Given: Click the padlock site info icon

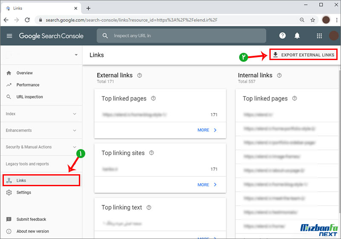Looking at the screenshot, I should point(40,20).
